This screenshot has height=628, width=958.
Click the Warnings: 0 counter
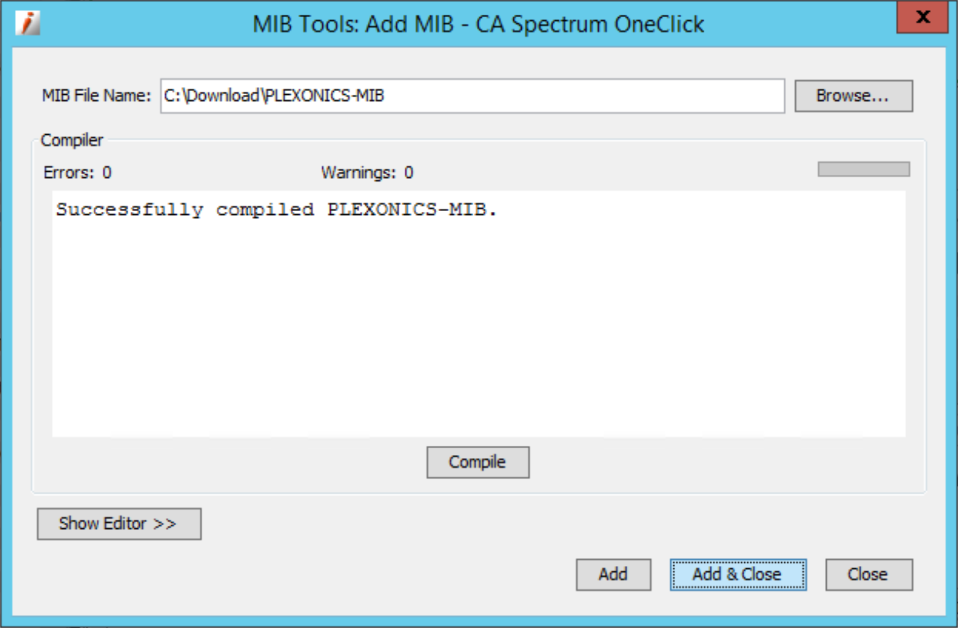coord(367,172)
